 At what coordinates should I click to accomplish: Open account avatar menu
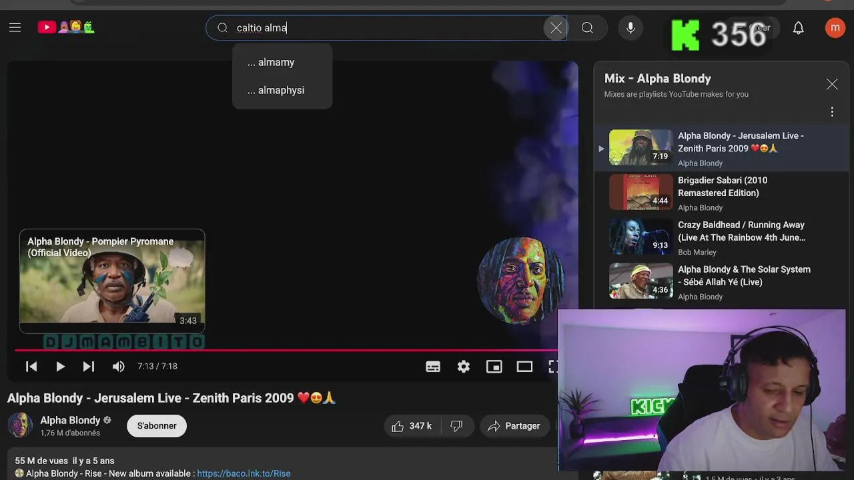835,28
